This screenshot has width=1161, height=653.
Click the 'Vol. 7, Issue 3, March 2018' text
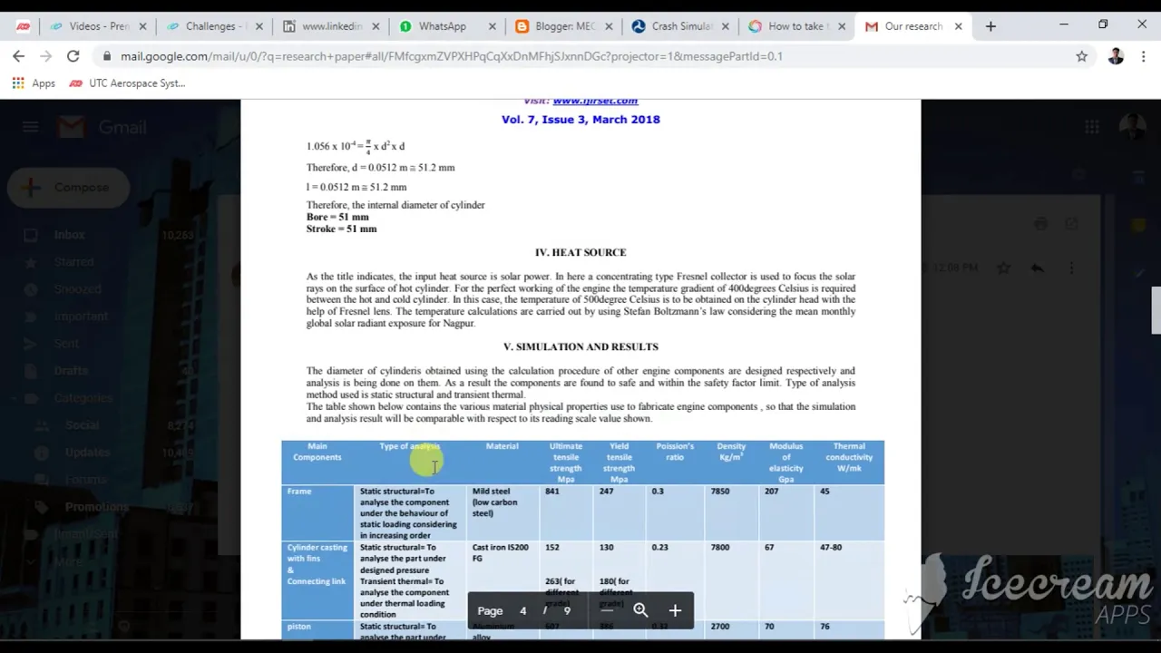tap(580, 120)
